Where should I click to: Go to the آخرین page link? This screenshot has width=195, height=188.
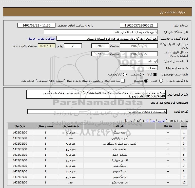pyautogui.click(x=161, y=121)
